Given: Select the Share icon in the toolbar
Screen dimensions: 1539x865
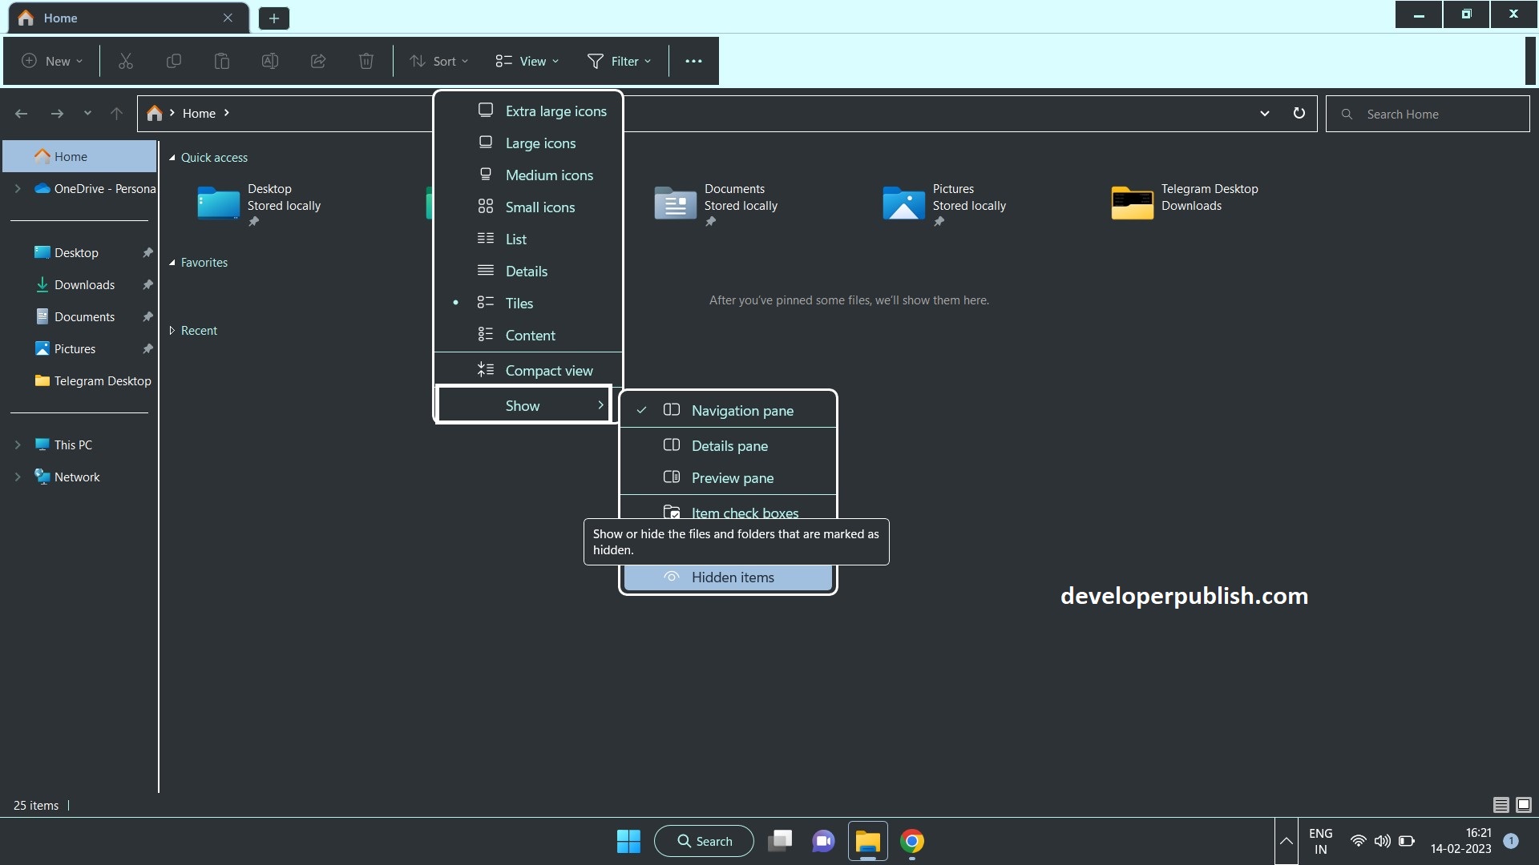Looking at the screenshot, I should [317, 61].
